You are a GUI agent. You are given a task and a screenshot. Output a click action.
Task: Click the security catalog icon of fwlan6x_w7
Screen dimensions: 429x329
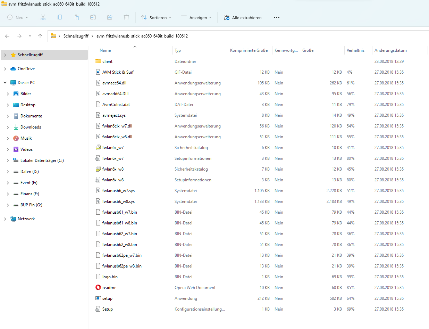[x=98, y=147]
